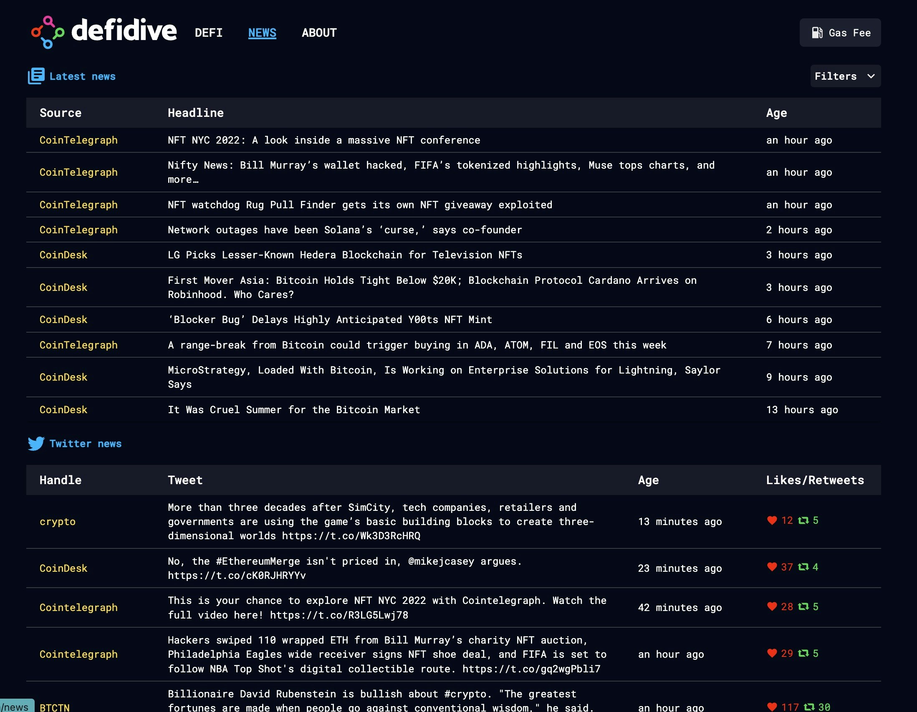Screen dimensions: 917x712
Task: Click the /news route badge
Action: [x=16, y=707]
